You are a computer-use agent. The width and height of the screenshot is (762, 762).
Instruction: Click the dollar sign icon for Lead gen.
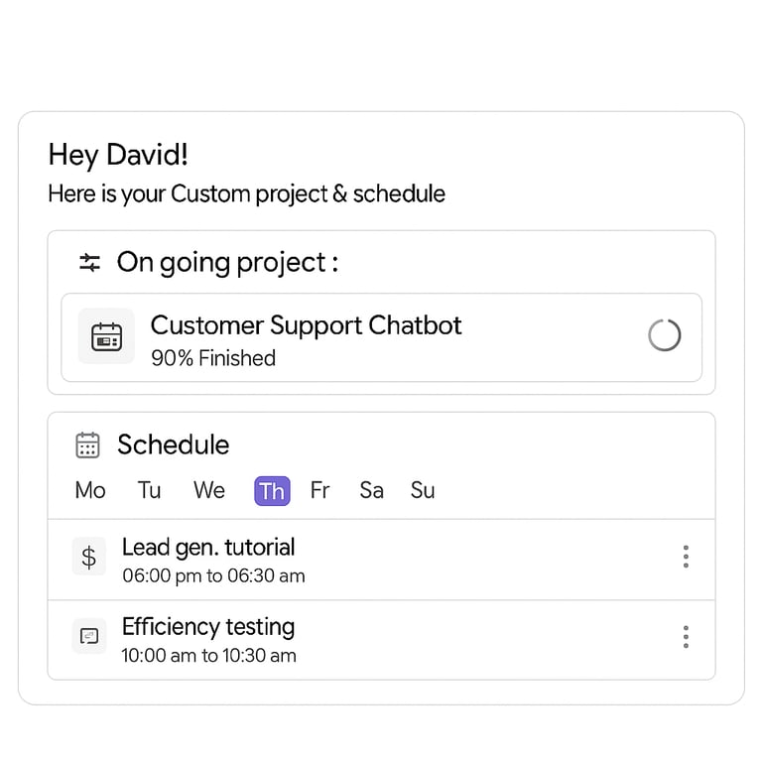(x=89, y=557)
